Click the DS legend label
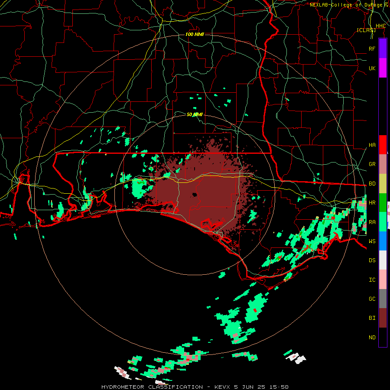Image resolution: width=390 pixels, height=390 pixels. pyautogui.click(x=372, y=260)
